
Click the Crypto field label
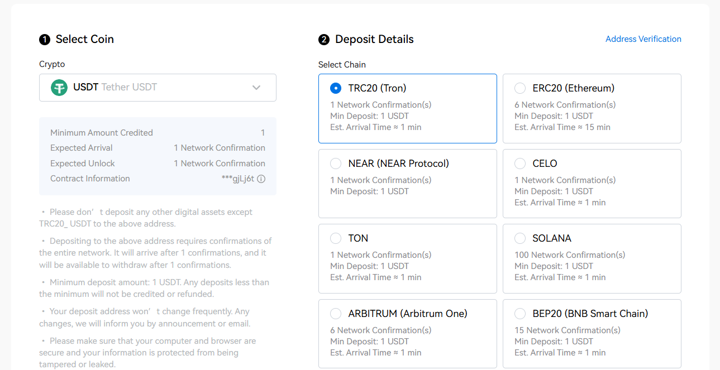click(x=52, y=64)
